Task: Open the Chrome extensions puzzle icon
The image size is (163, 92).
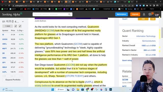Action: (x=147, y=6)
